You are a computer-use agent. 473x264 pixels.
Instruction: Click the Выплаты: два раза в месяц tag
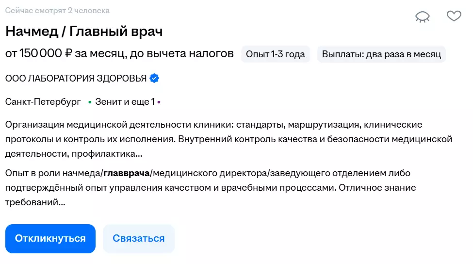(x=381, y=54)
